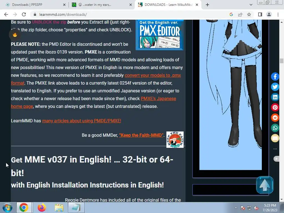The width and height of the screenshot is (284, 213).
Task: Switch to Downloads | PPSSPP tab
Action: tap(34, 5)
